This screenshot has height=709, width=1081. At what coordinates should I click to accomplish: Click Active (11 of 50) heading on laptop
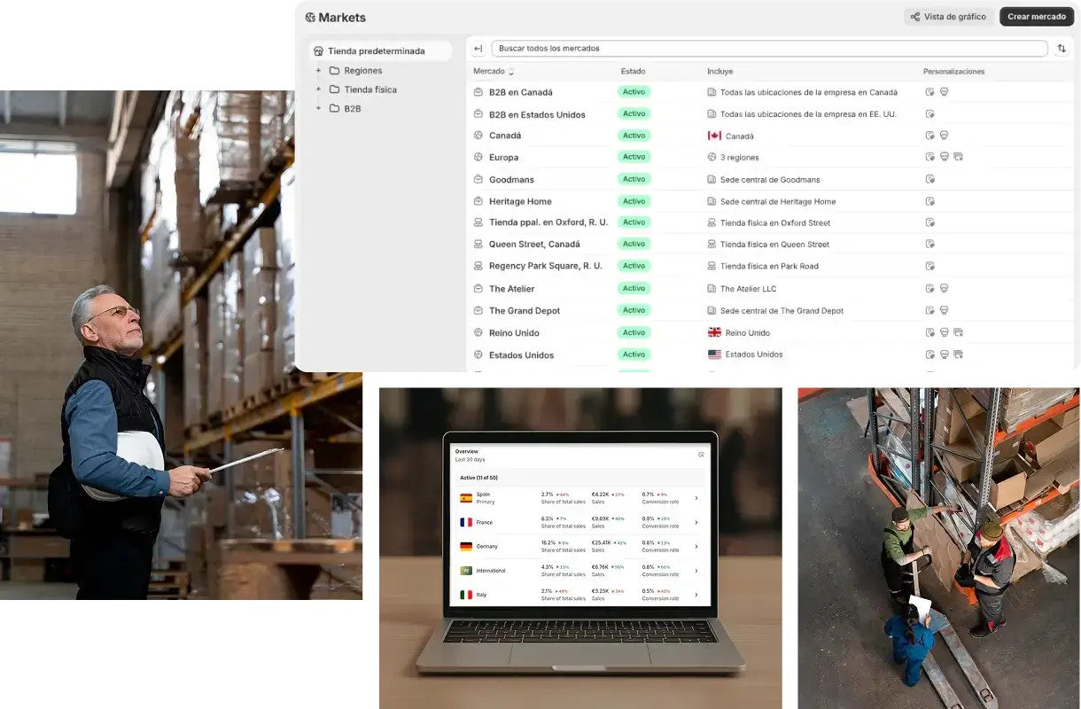coord(478,478)
